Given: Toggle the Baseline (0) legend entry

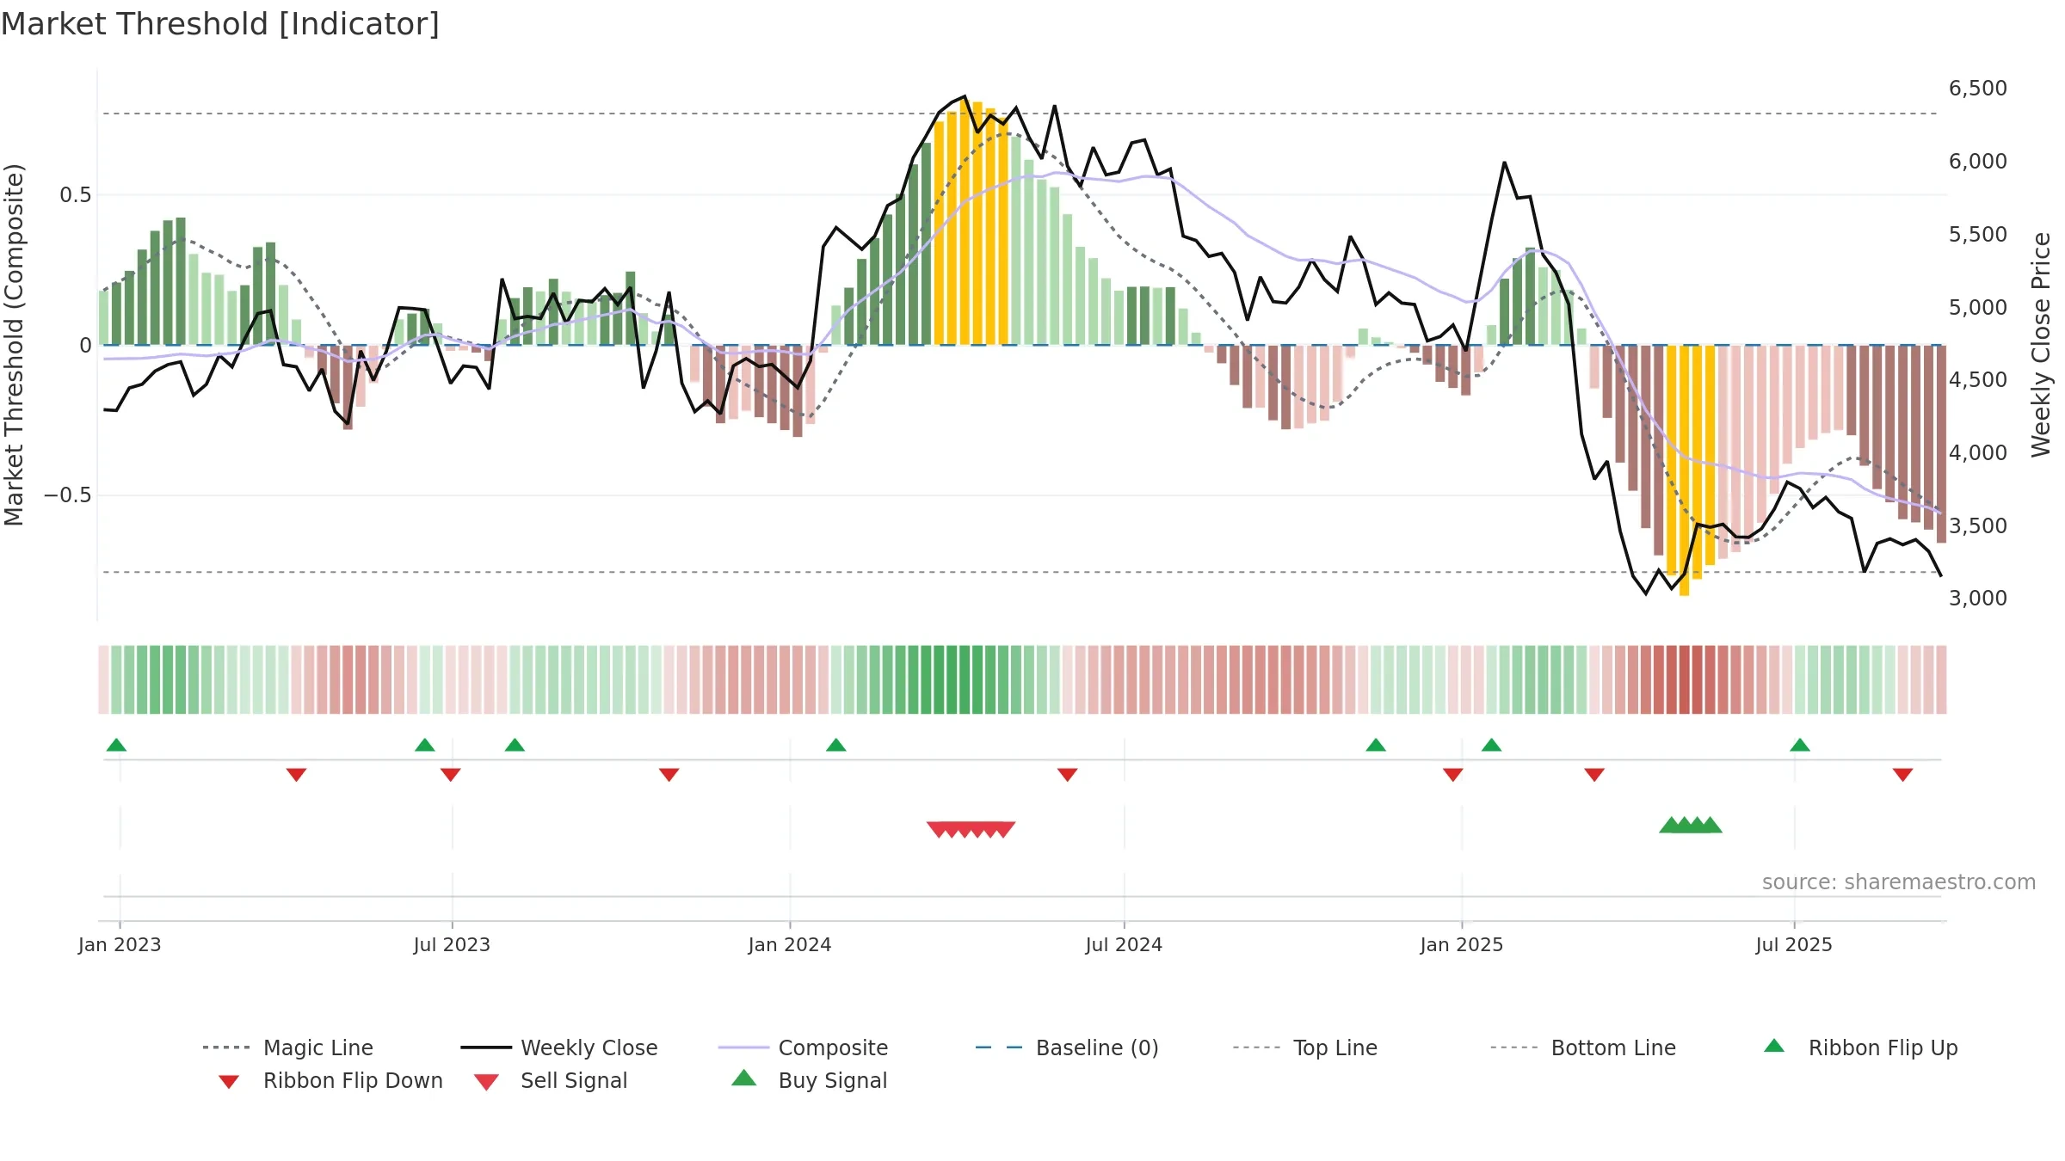Looking at the screenshot, I should click(1067, 1047).
